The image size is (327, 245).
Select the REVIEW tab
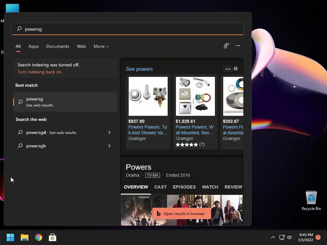tap(233, 187)
